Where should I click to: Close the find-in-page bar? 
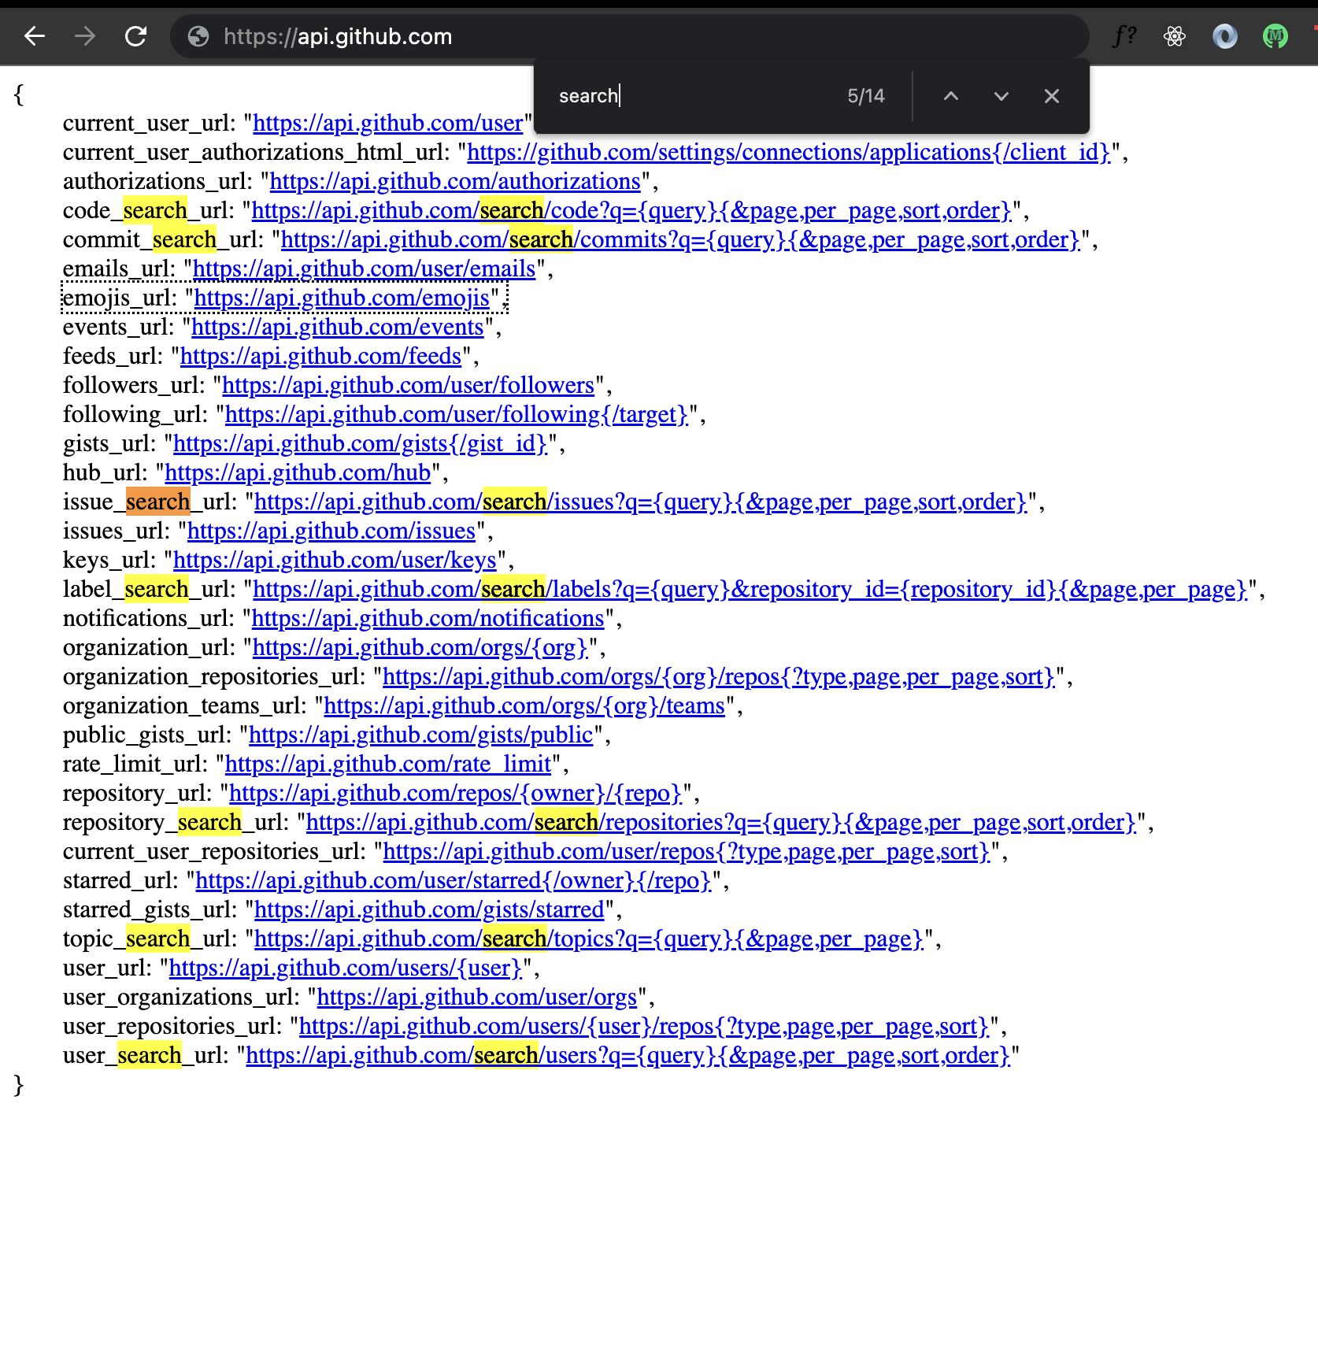pos(1052,96)
